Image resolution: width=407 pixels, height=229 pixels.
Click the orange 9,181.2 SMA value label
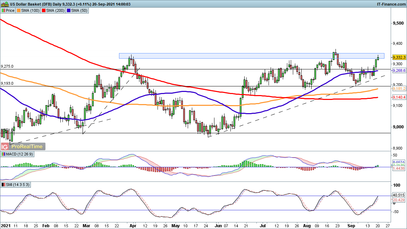coord(399,89)
